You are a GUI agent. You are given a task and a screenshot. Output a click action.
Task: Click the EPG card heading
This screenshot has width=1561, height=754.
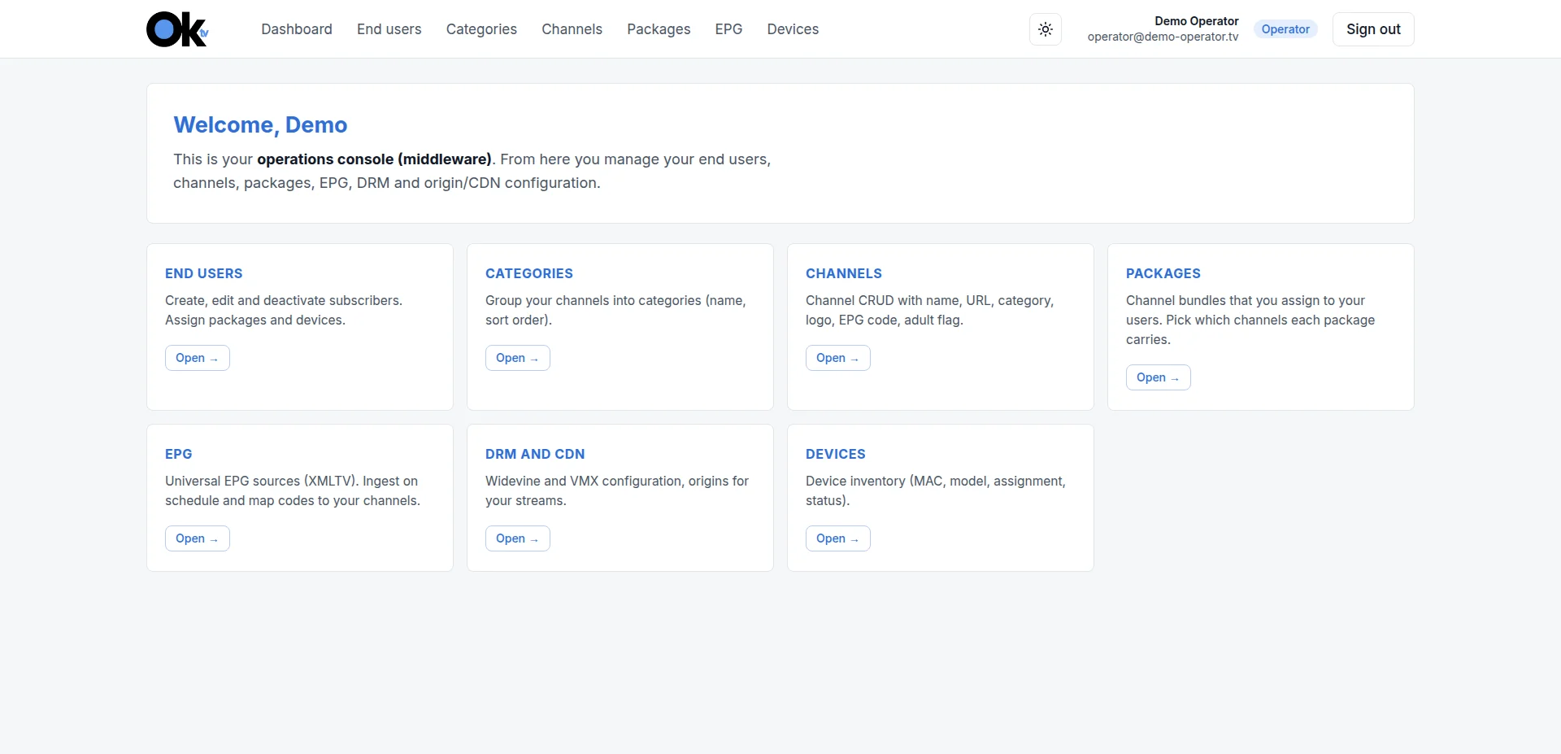[x=179, y=454]
